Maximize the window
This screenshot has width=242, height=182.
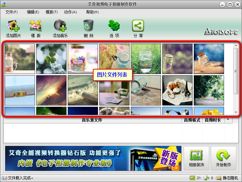(230, 4)
